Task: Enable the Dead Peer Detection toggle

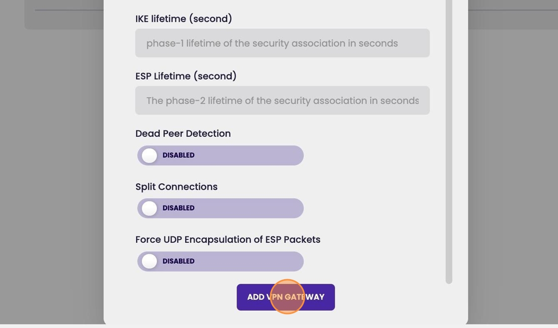Action: click(x=220, y=155)
